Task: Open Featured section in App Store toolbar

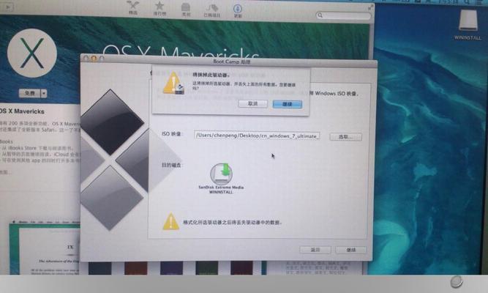Action: pos(133,8)
